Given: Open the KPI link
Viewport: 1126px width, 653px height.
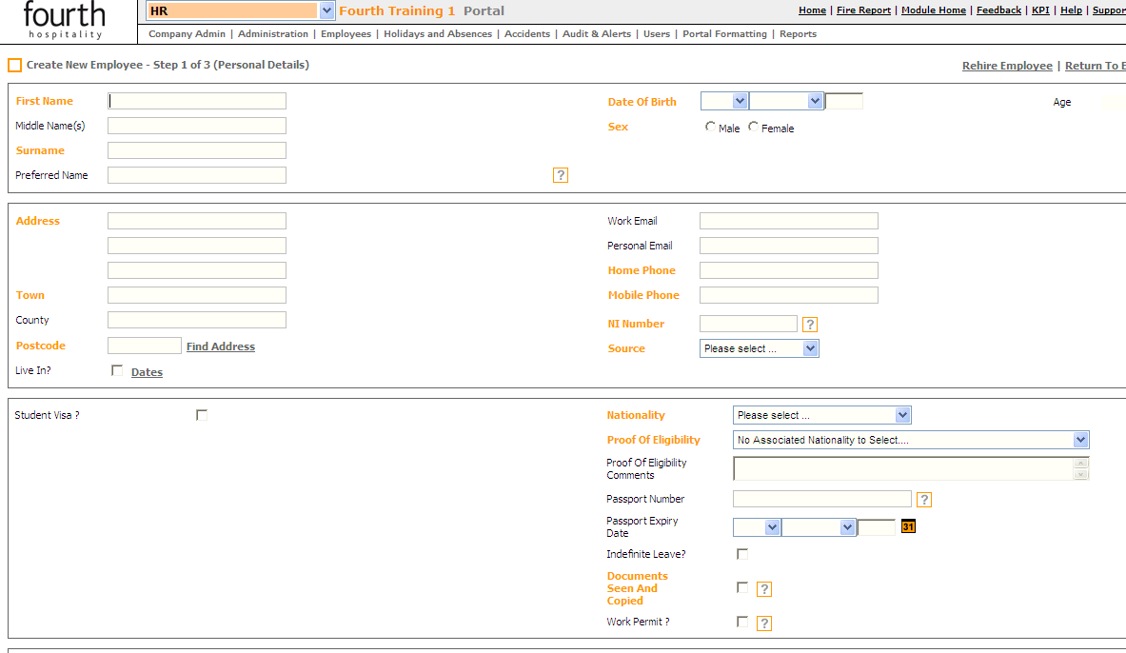Looking at the screenshot, I should [x=1040, y=10].
